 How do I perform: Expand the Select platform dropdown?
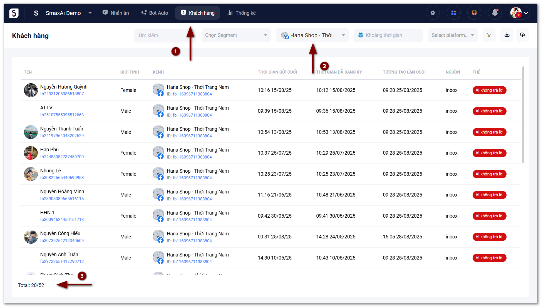point(452,35)
